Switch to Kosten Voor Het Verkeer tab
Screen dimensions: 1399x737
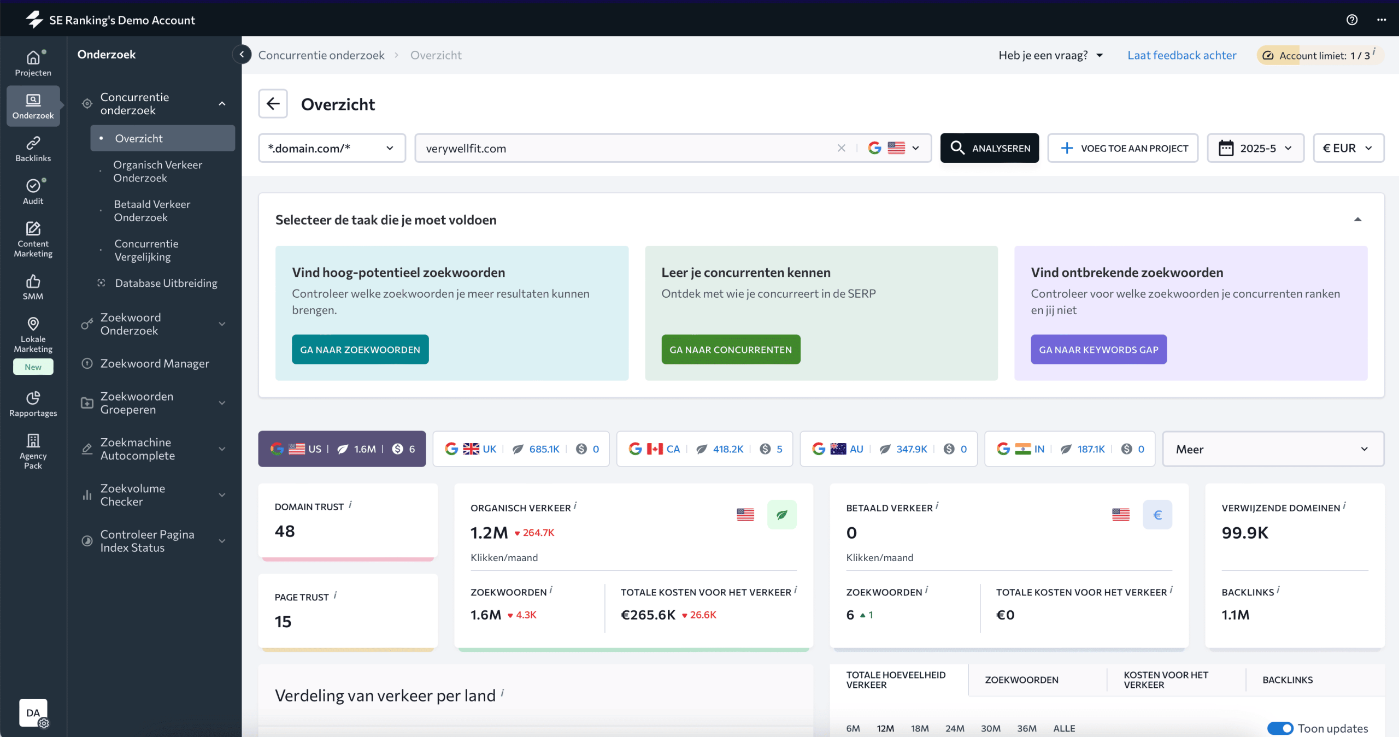point(1166,680)
